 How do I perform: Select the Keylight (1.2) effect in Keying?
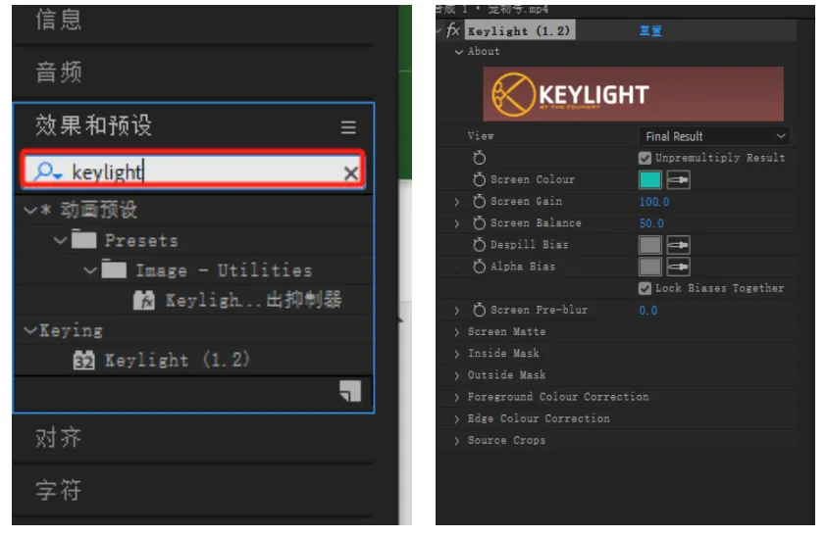click(x=177, y=361)
